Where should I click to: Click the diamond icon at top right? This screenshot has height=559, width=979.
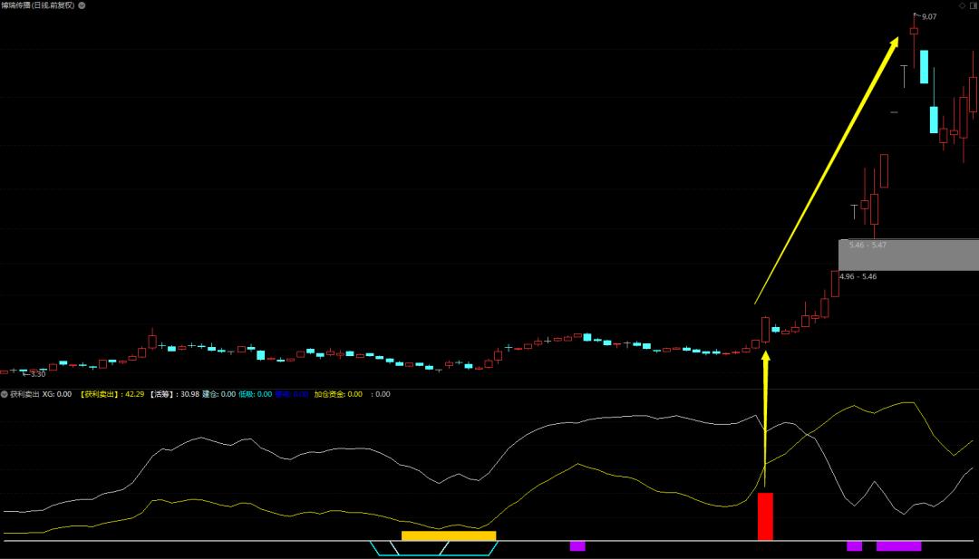click(962, 5)
